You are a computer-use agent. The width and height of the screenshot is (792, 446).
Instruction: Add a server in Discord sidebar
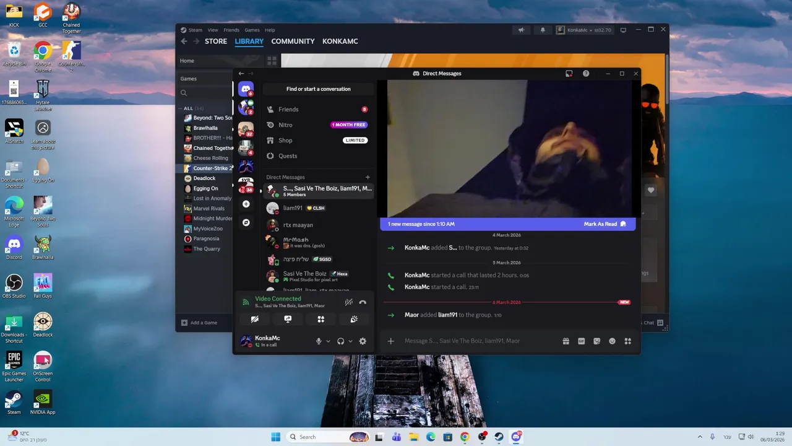point(246,204)
